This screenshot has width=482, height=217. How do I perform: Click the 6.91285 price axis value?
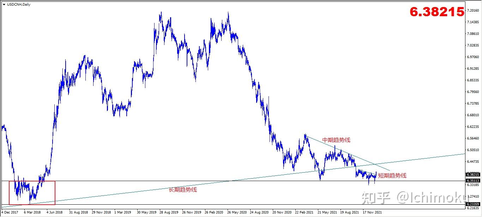pyautogui.click(x=473, y=69)
